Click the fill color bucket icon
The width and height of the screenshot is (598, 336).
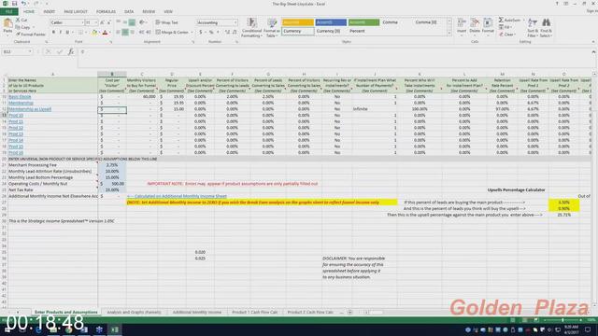94,33
